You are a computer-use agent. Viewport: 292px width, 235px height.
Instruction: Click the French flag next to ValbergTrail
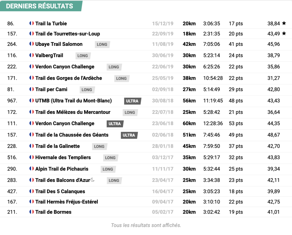click(32, 55)
